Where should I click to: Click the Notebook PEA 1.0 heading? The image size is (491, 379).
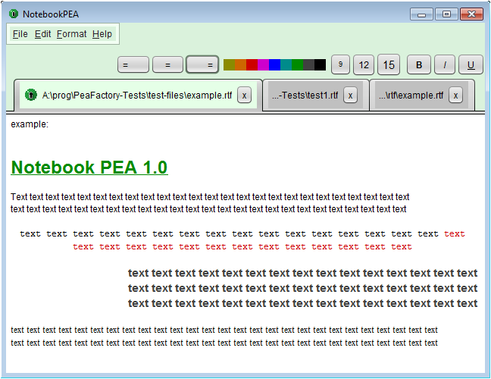(89, 168)
